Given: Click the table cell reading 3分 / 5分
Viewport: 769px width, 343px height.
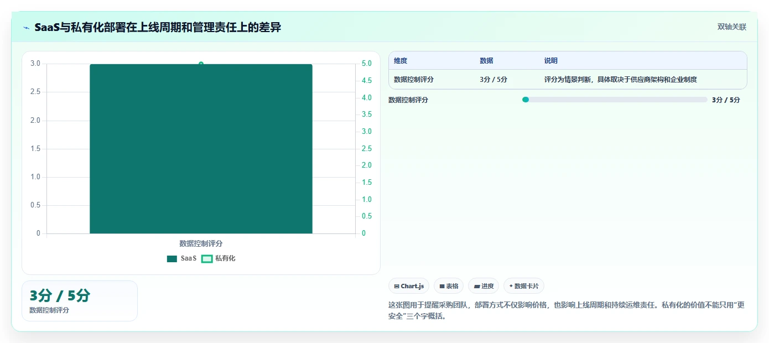Looking at the screenshot, I should pyautogui.click(x=493, y=79).
